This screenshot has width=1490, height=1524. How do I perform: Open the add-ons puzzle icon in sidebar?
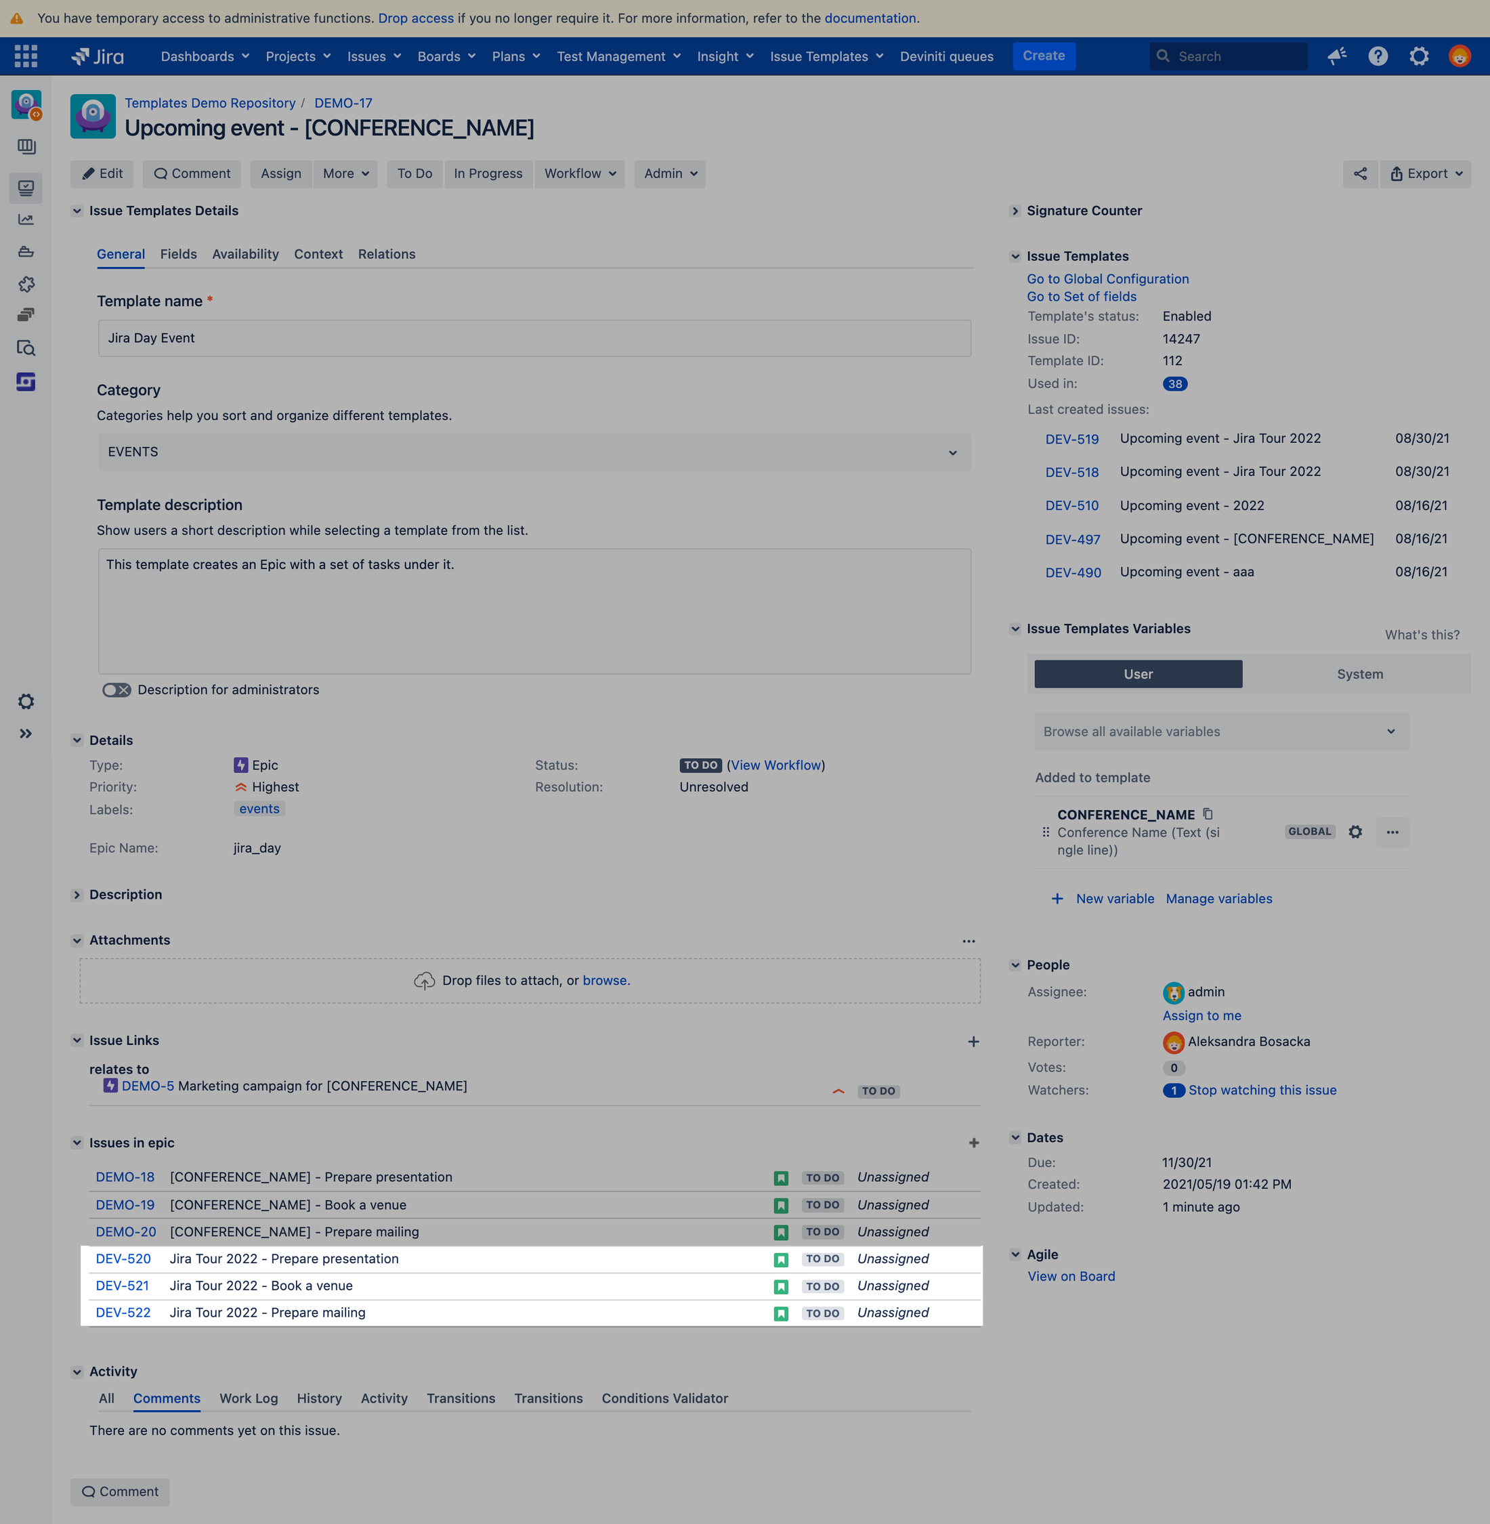26,284
